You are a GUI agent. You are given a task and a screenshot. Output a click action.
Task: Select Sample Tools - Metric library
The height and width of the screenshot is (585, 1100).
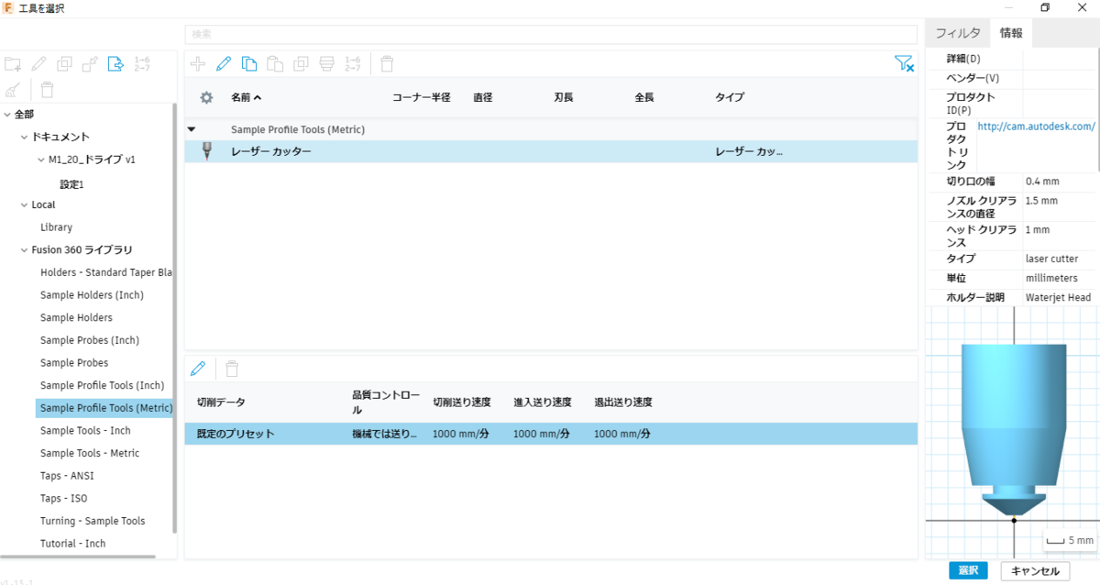[x=90, y=453]
